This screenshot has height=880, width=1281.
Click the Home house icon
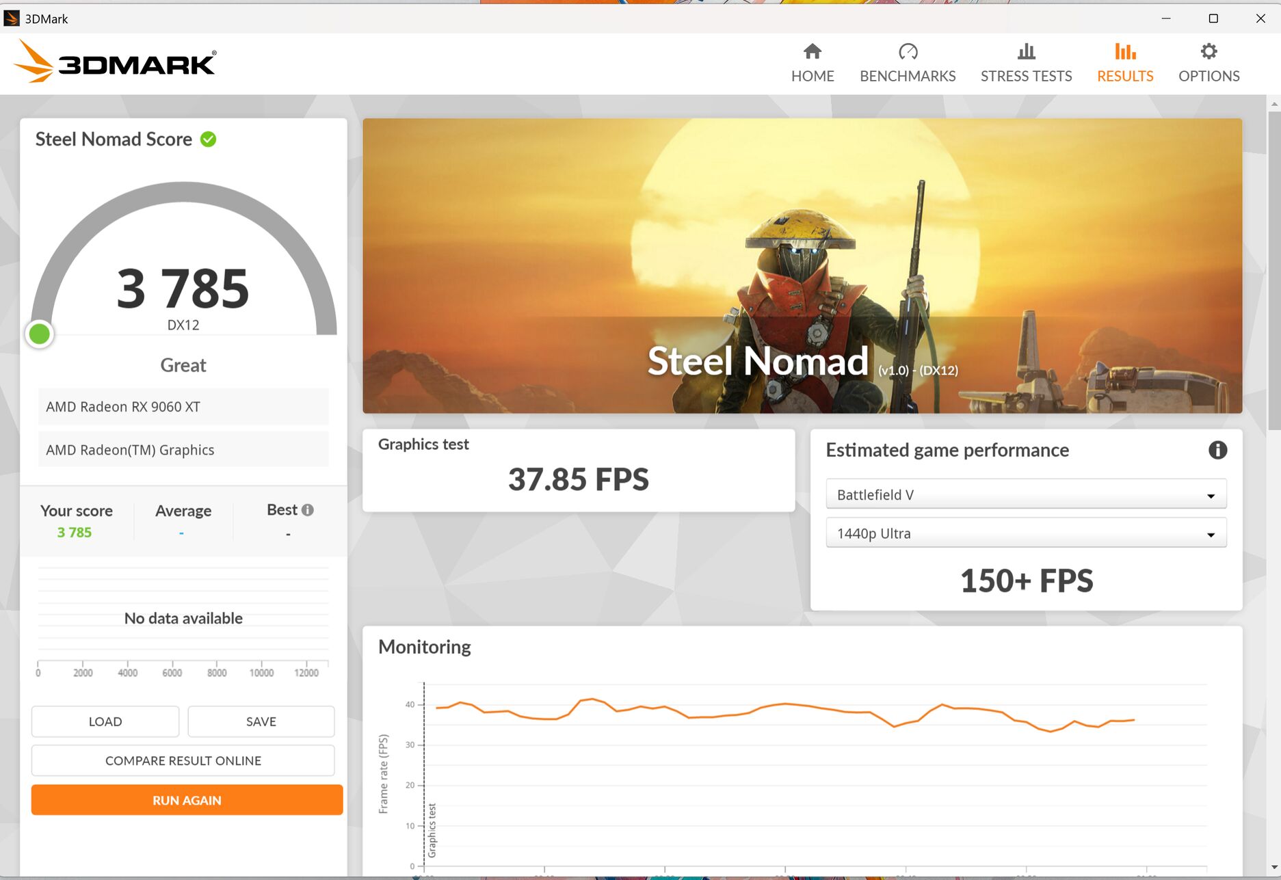click(x=813, y=51)
